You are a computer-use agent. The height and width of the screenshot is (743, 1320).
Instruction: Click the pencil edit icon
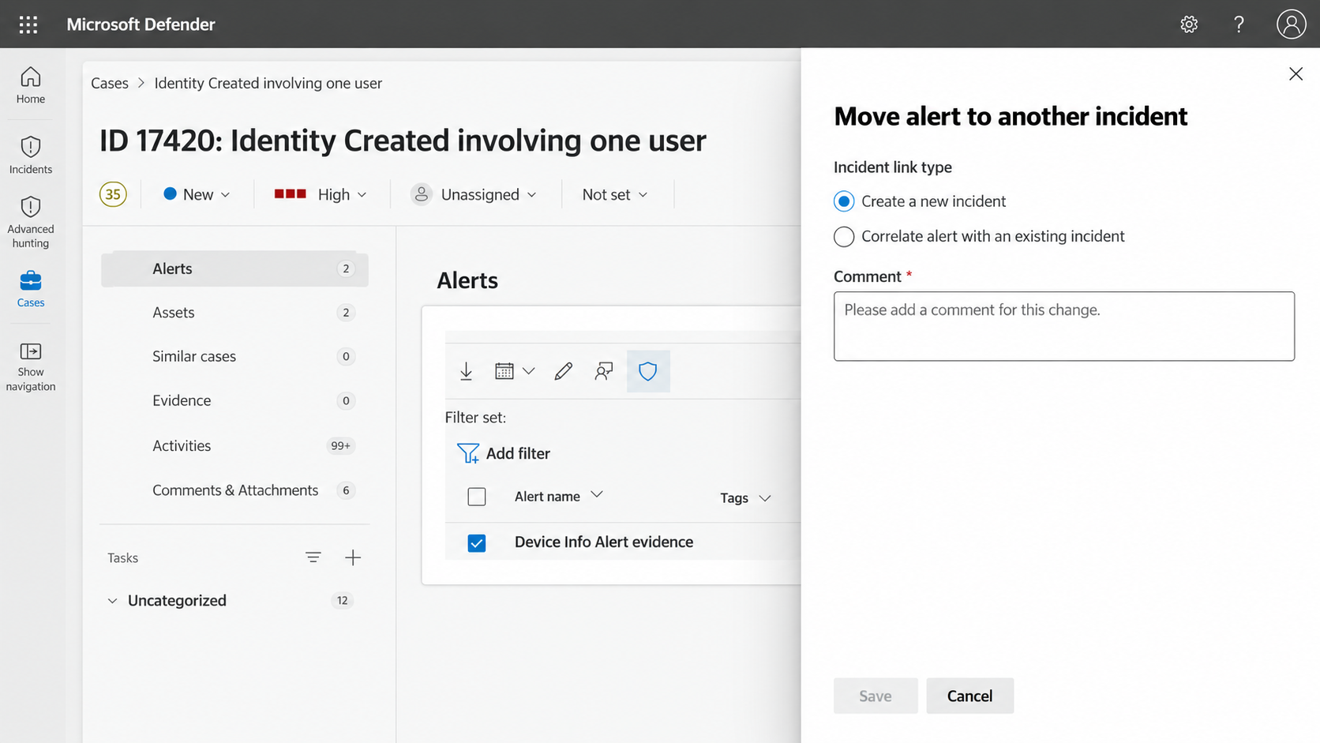pos(563,371)
